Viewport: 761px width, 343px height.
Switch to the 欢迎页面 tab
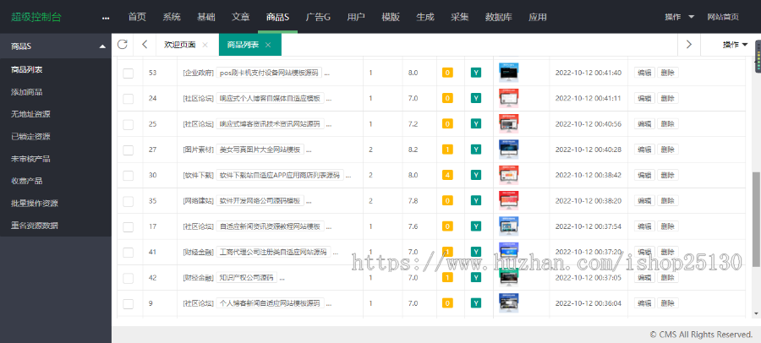180,45
